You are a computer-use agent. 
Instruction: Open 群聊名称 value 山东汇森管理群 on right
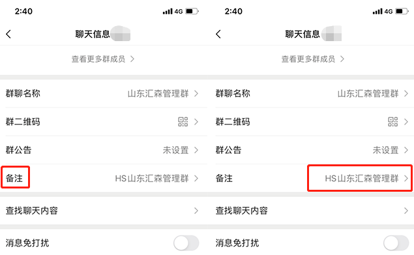pos(368,93)
